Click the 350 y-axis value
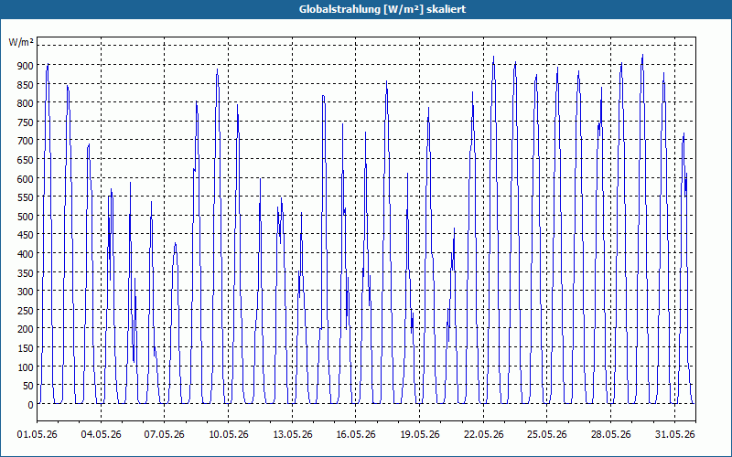Viewport: 732px width, 457px height. coord(25,273)
